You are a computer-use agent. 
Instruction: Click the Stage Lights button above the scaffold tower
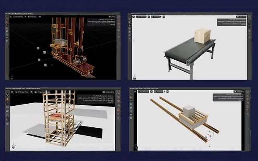tap(110, 92)
